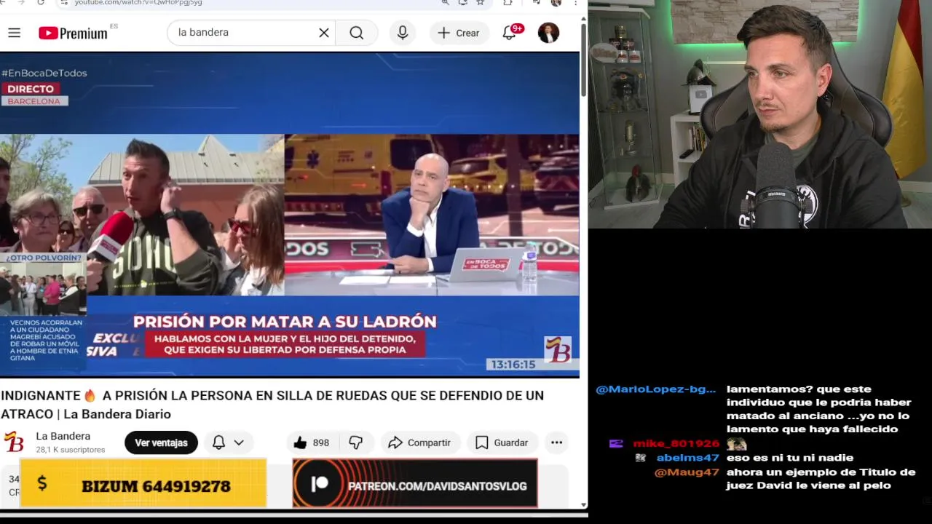Click chat username abelms47
The width and height of the screenshot is (932, 524).
[687, 458]
